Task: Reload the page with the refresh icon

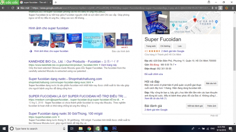Action: coord(13,8)
